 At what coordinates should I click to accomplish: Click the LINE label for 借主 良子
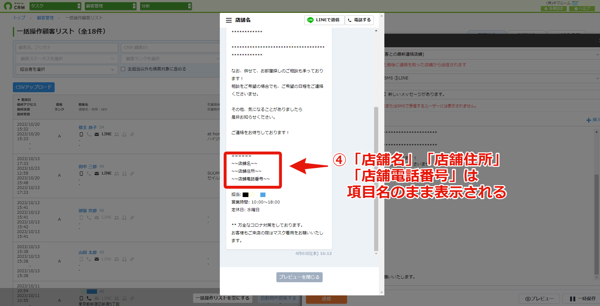tap(107, 134)
